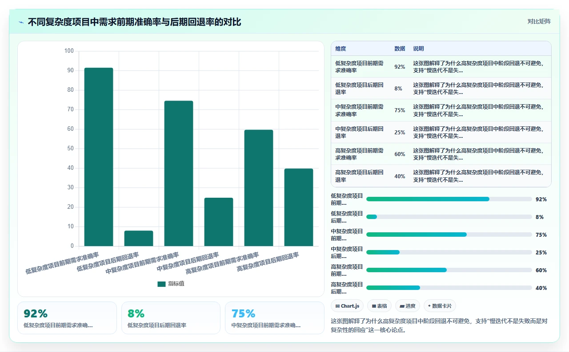Click the 50 y-axis tick label
The image size is (569, 352).
pyautogui.click(x=70, y=149)
